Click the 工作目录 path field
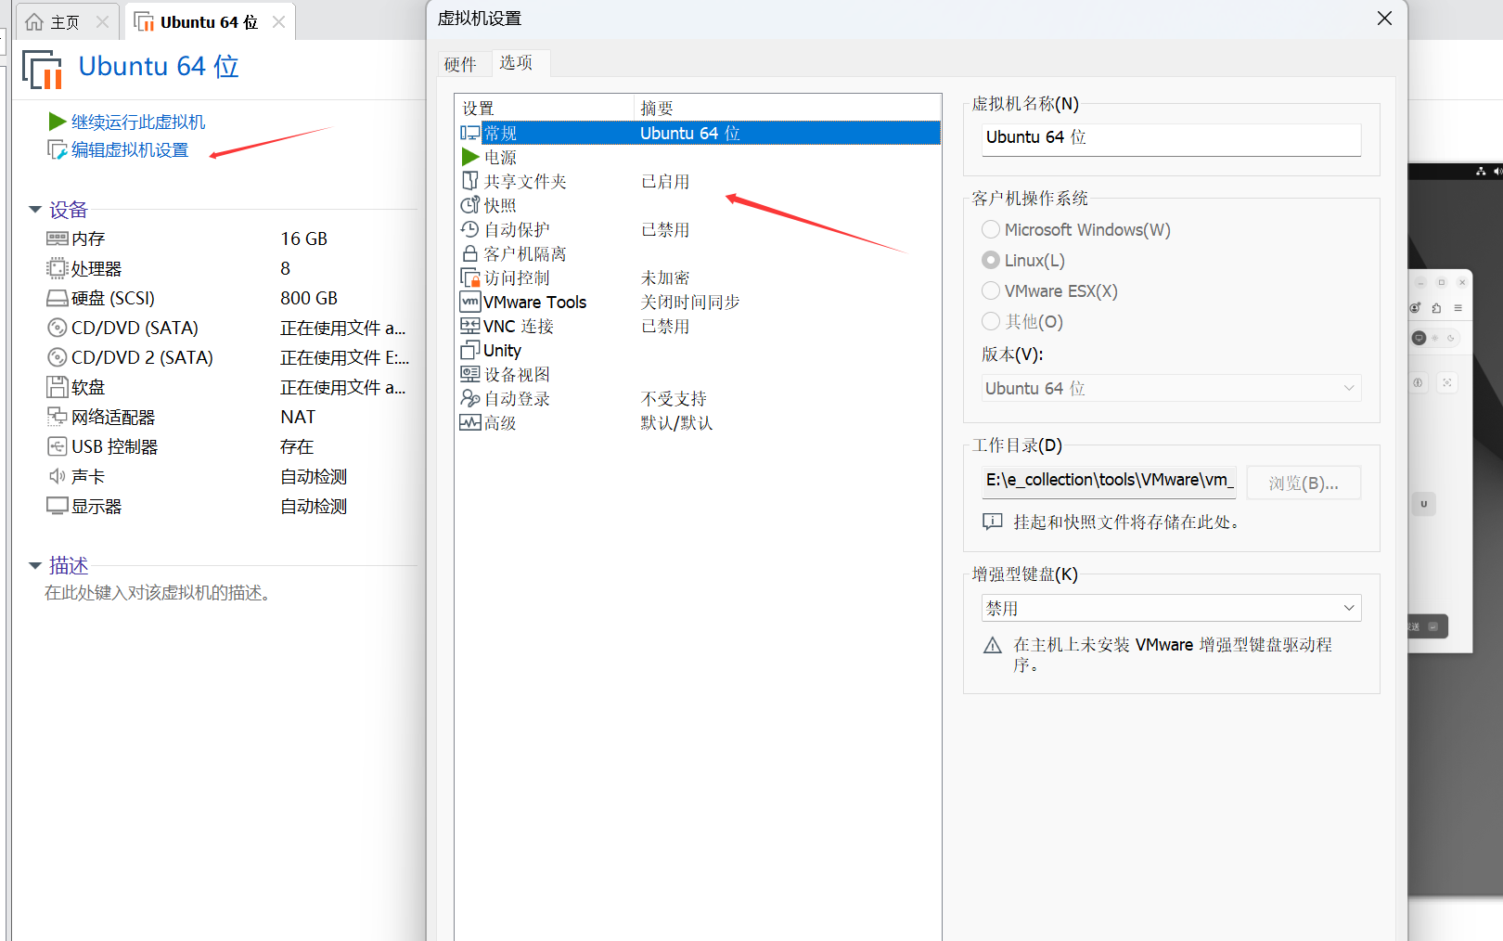 1109,482
